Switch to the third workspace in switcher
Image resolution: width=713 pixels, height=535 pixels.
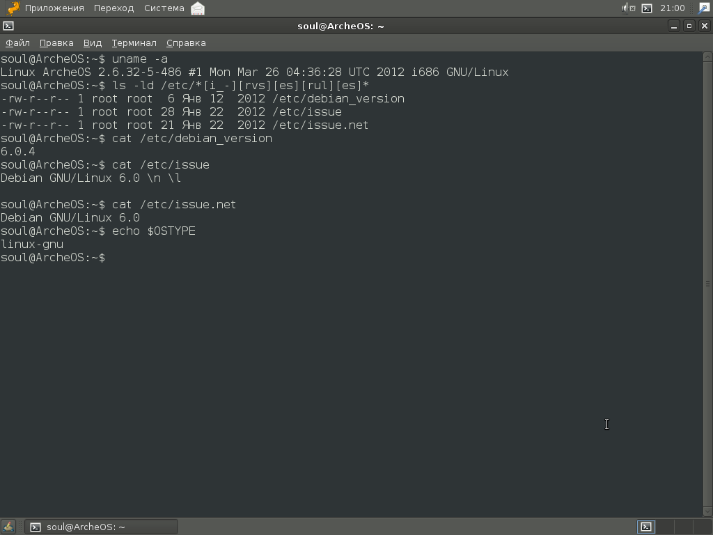pos(684,527)
